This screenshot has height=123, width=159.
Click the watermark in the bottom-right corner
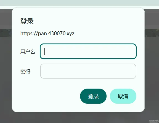[x=153, y=121]
